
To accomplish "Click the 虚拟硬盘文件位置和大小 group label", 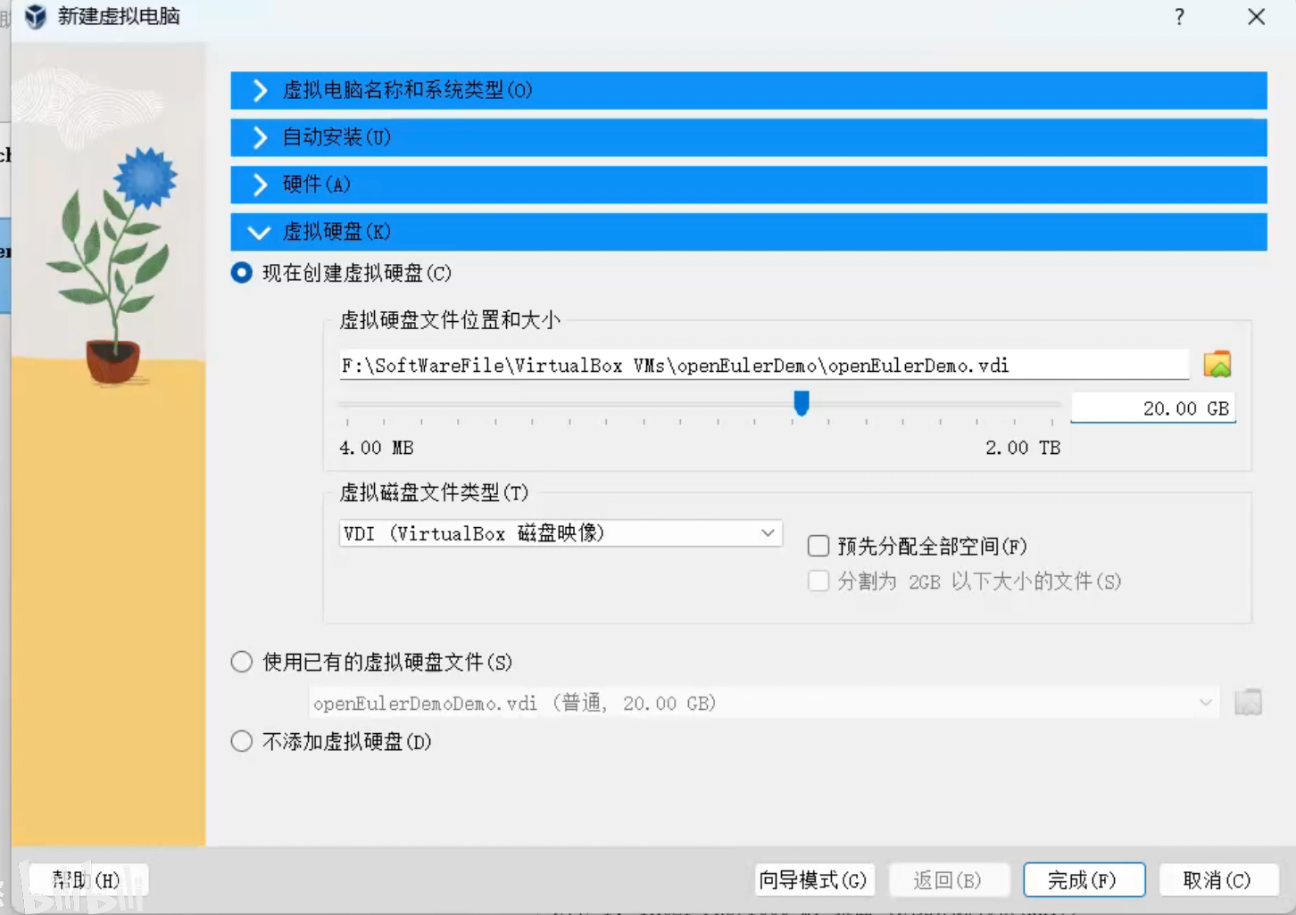I will pyautogui.click(x=450, y=320).
